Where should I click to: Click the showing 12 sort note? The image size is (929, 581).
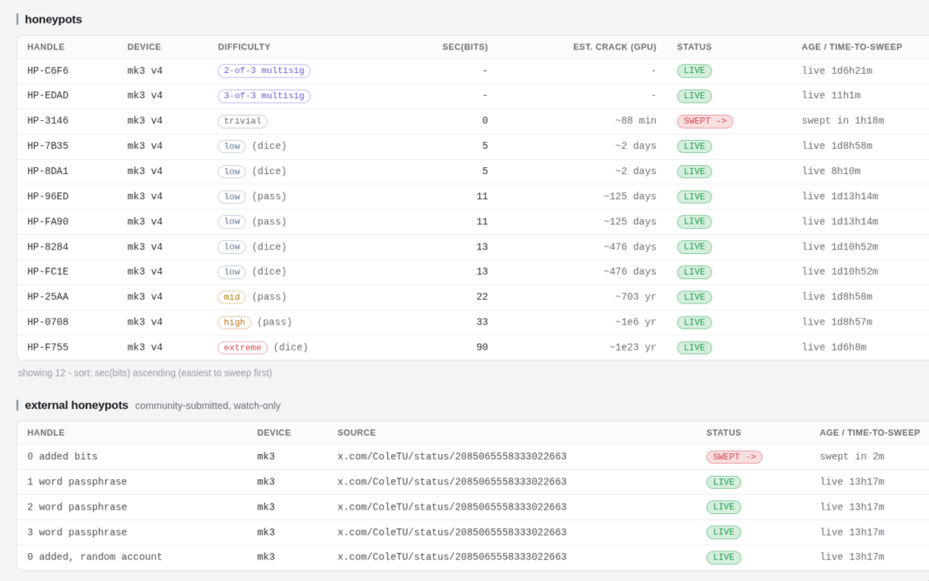pyautogui.click(x=145, y=373)
